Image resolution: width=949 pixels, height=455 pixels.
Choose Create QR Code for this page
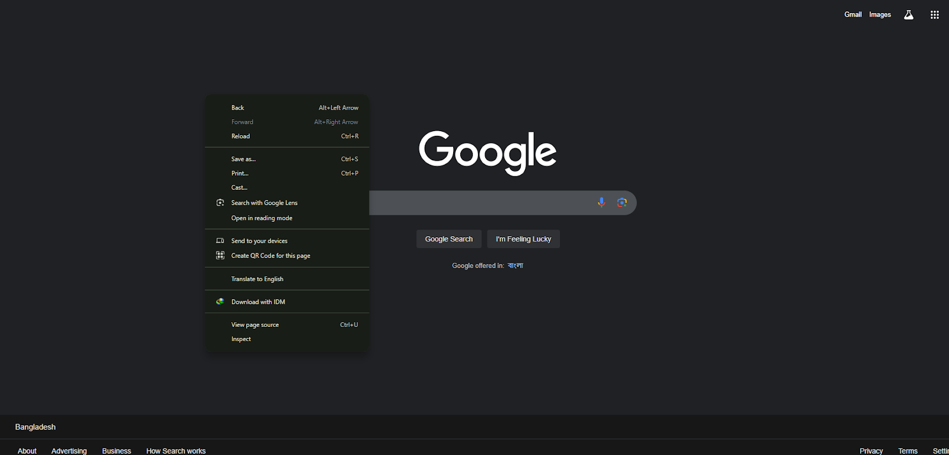287,256
